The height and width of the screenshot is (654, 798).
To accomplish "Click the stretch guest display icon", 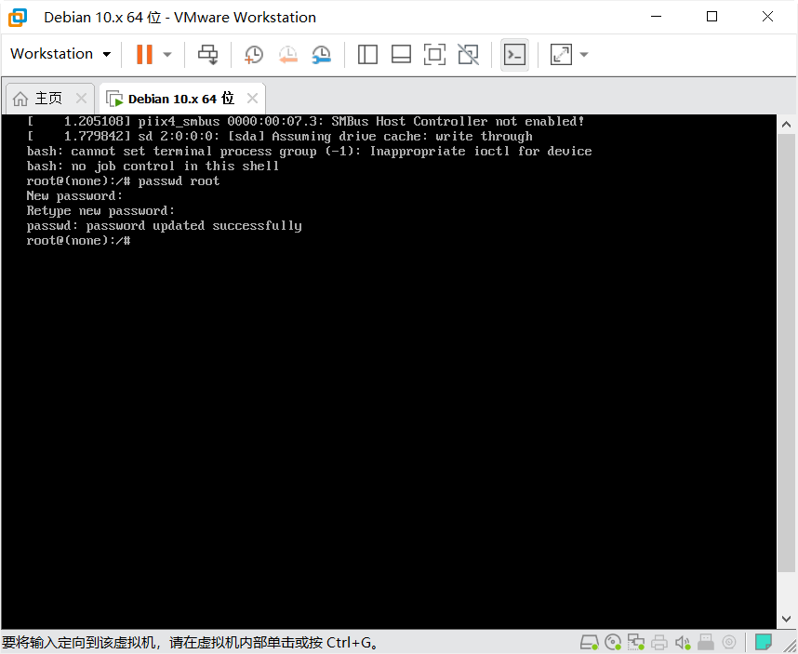I will pyautogui.click(x=561, y=55).
